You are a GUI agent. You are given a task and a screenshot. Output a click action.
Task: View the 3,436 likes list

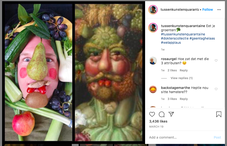tap(158, 122)
